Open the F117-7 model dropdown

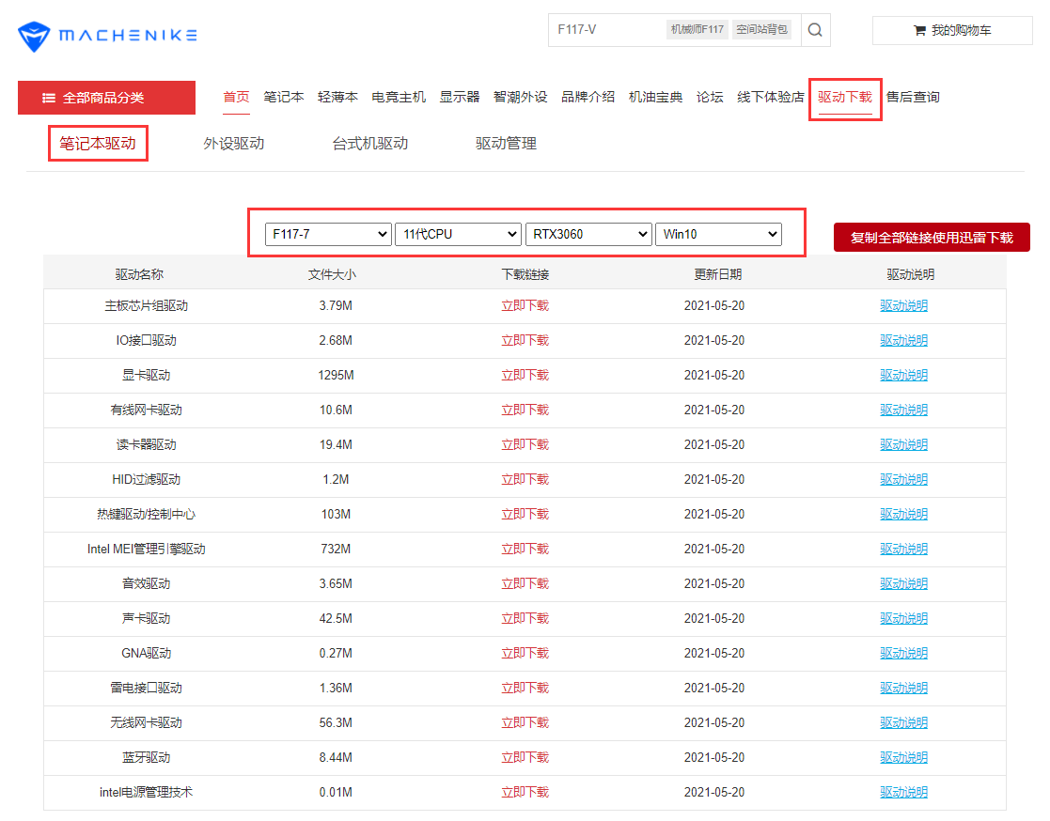328,234
